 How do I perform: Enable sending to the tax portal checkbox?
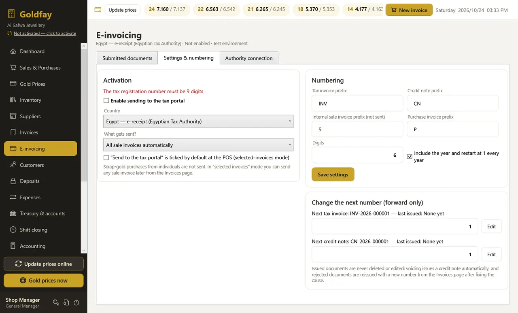pos(106,101)
